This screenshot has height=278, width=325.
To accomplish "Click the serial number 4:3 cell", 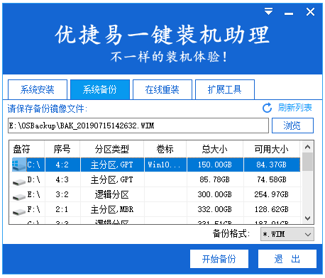I will click(x=62, y=179).
